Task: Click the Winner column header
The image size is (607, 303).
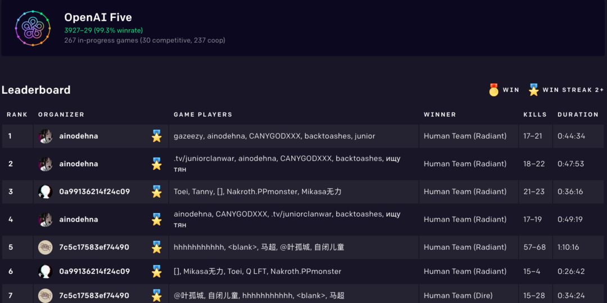Action: [x=440, y=114]
